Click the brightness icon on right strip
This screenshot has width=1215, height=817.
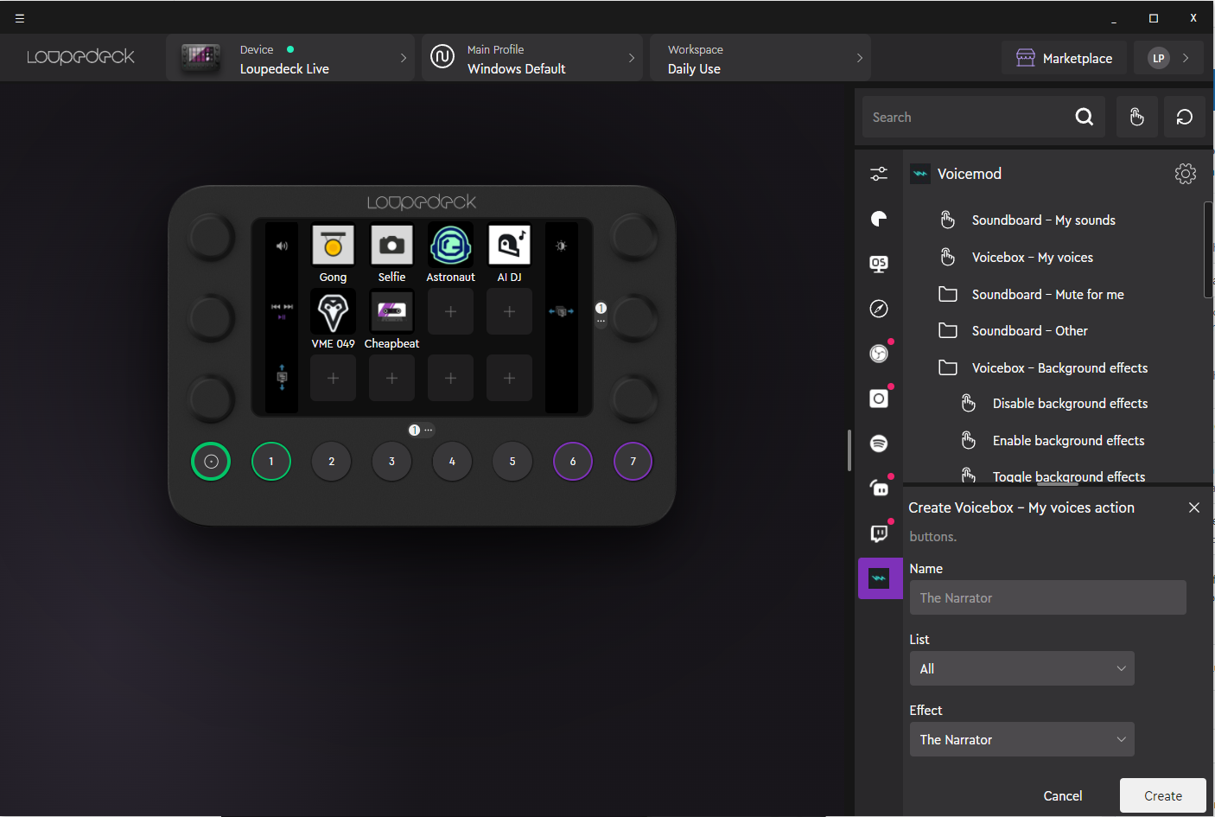click(x=561, y=246)
